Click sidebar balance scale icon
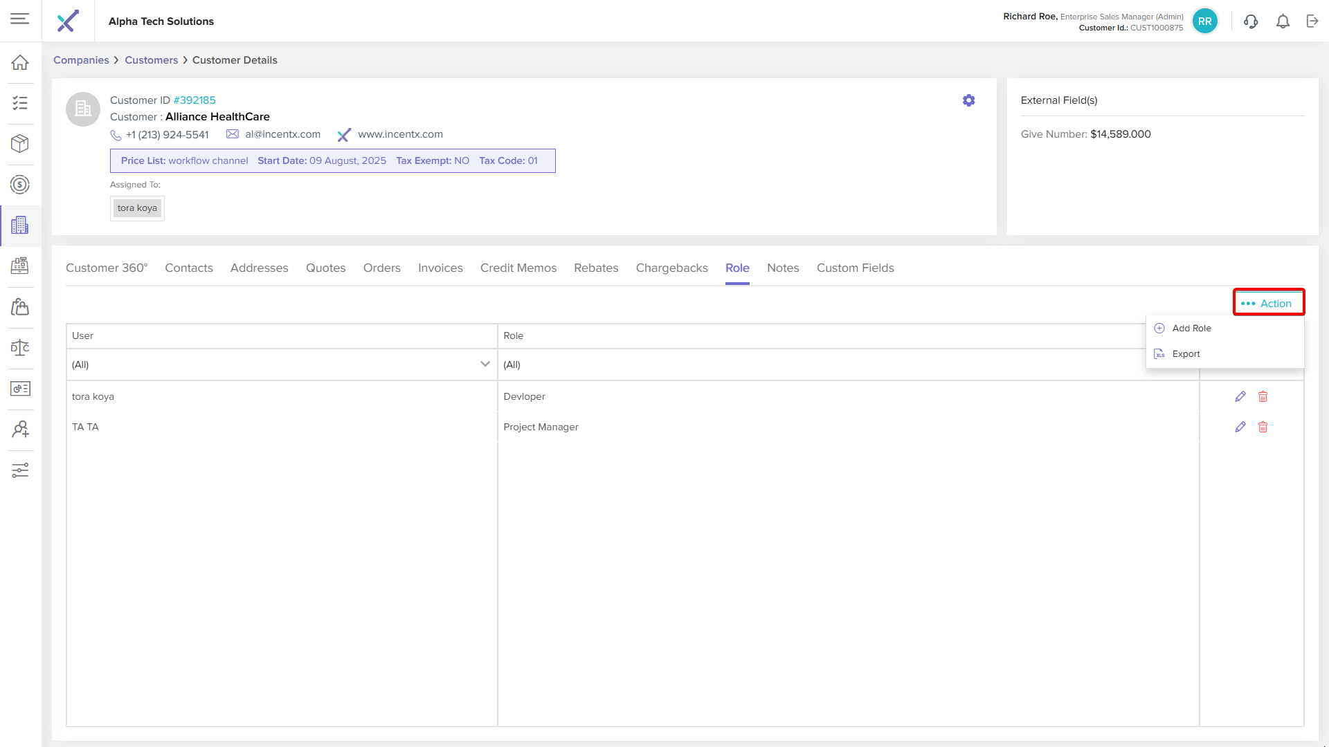1329x747 pixels. pos(20,347)
